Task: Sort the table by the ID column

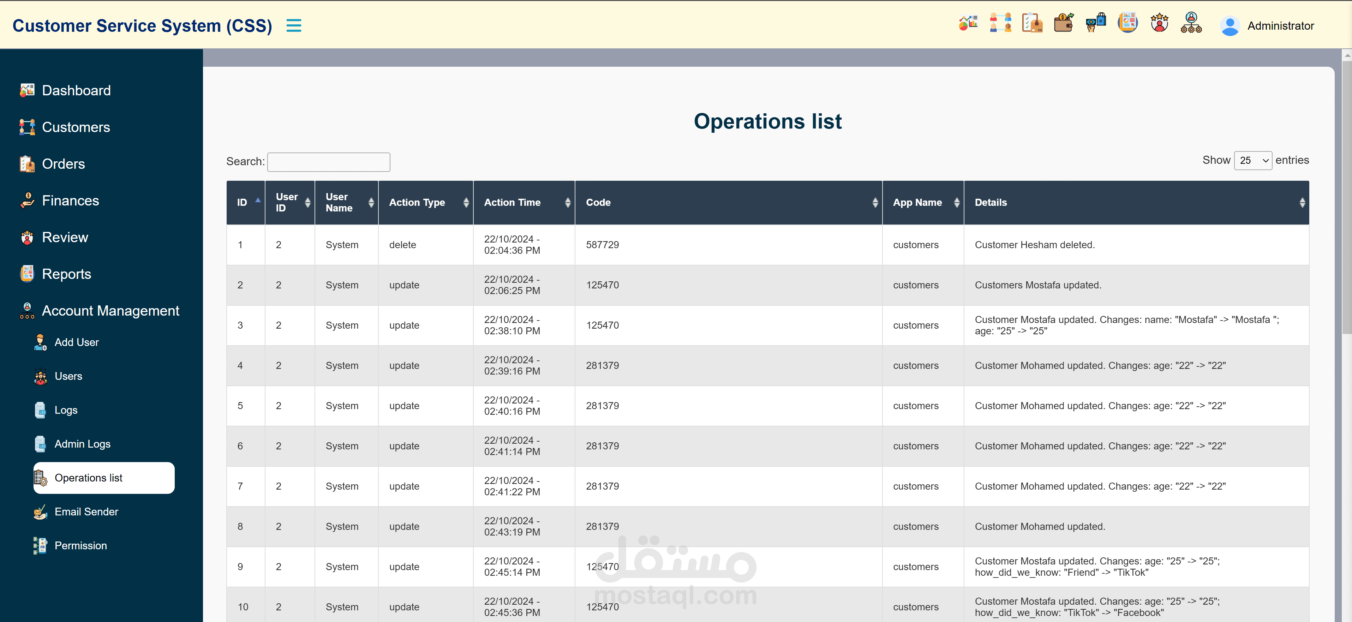Action: click(246, 203)
